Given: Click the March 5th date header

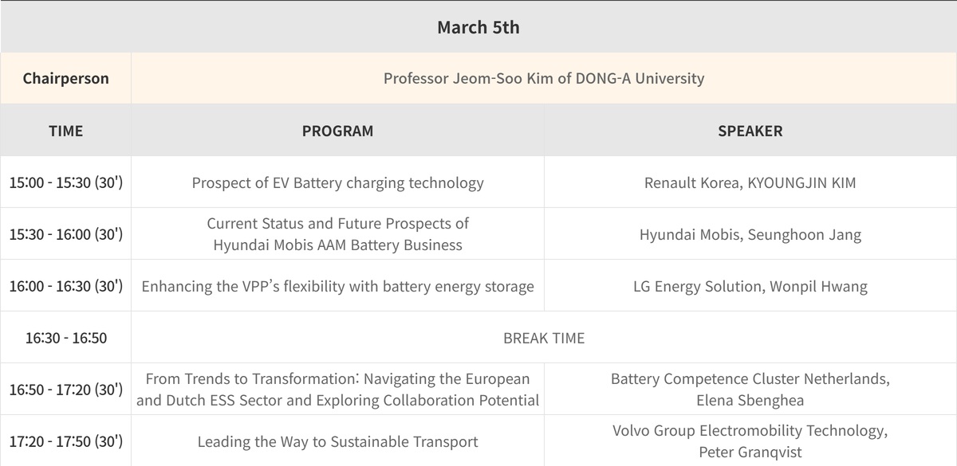Looking at the screenshot, I should pyautogui.click(x=478, y=27).
